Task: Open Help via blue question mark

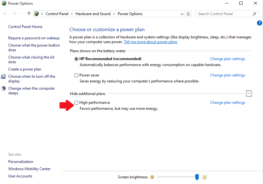Action: pyautogui.click(x=259, y=23)
